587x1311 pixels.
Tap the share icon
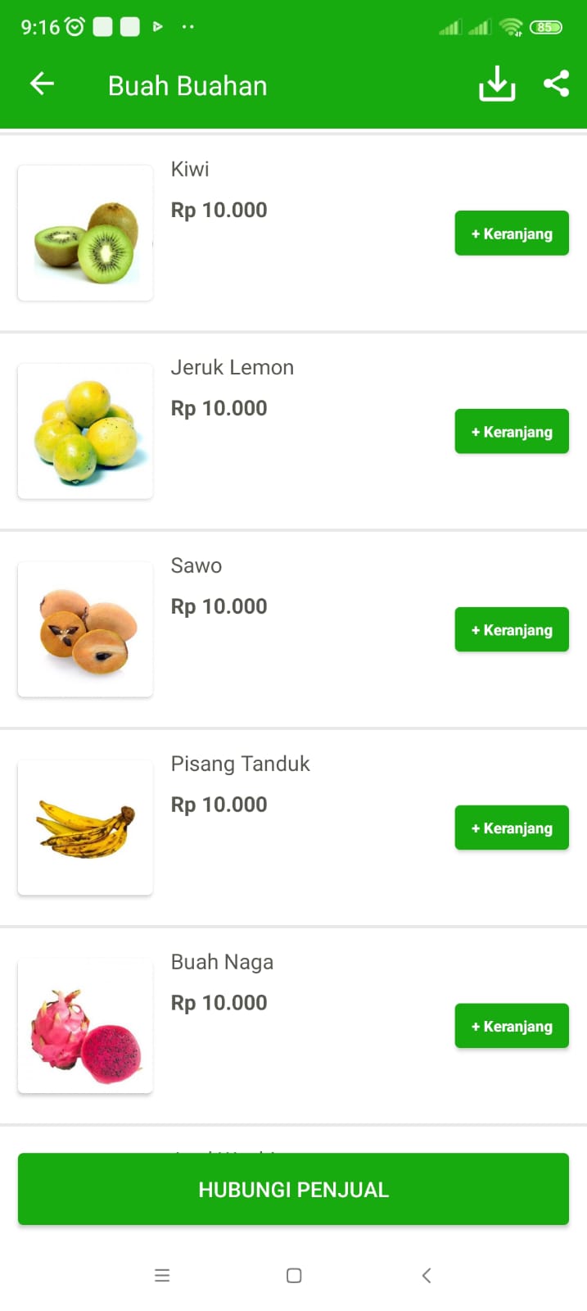557,84
